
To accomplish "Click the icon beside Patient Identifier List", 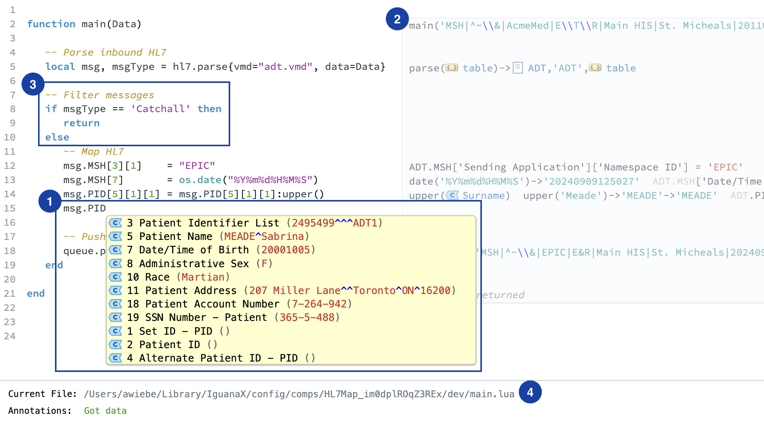I will click(x=115, y=223).
